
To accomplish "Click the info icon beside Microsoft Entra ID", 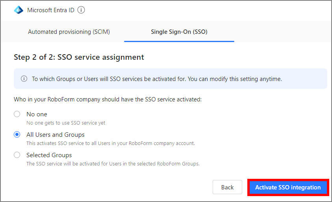I will coord(81,10).
